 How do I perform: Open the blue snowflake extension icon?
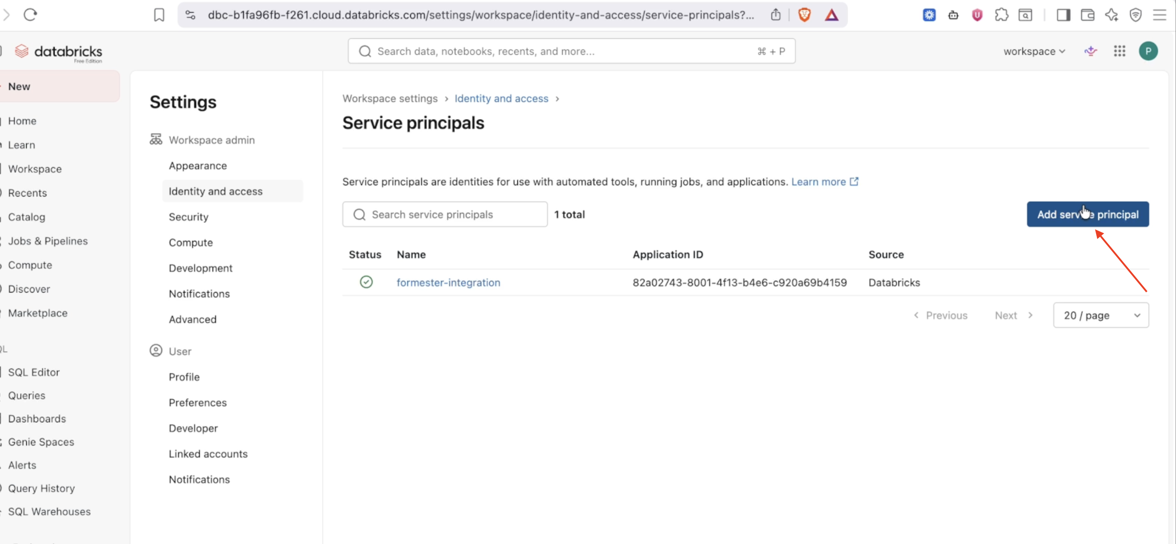(x=929, y=15)
